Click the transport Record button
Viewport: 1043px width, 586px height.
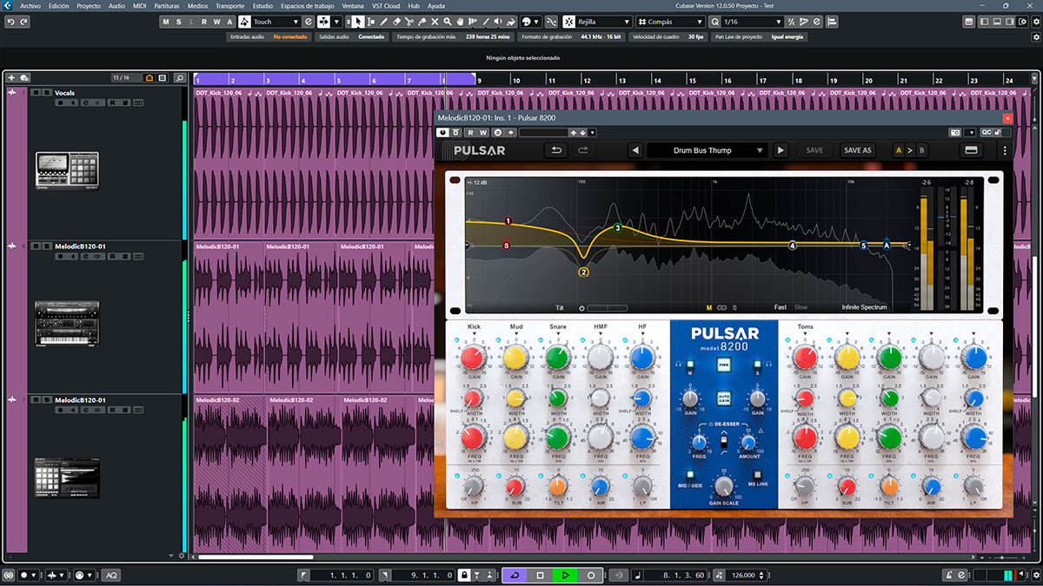(591, 576)
